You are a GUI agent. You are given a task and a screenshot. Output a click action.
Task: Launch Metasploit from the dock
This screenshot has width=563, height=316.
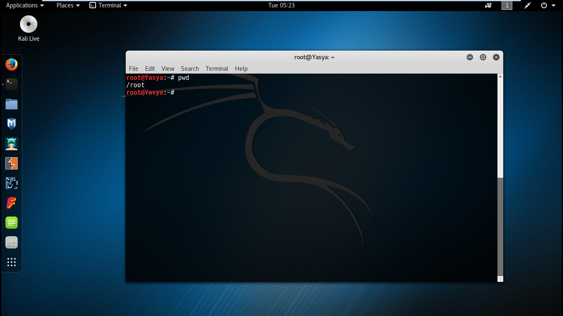coord(12,124)
